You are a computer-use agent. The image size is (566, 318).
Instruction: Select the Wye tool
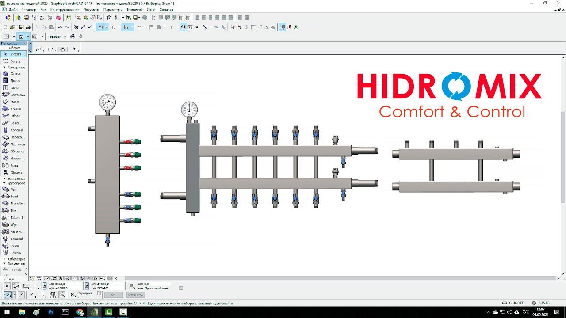pyautogui.click(x=13, y=225)
